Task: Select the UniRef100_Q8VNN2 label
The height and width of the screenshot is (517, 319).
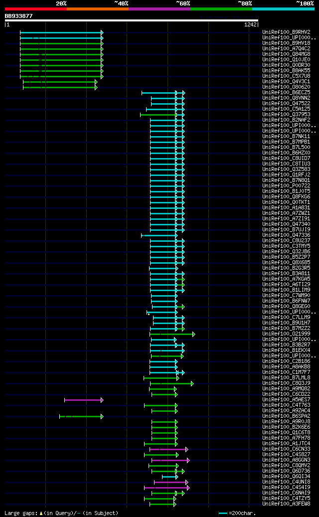Action: (x=286, y=98)
